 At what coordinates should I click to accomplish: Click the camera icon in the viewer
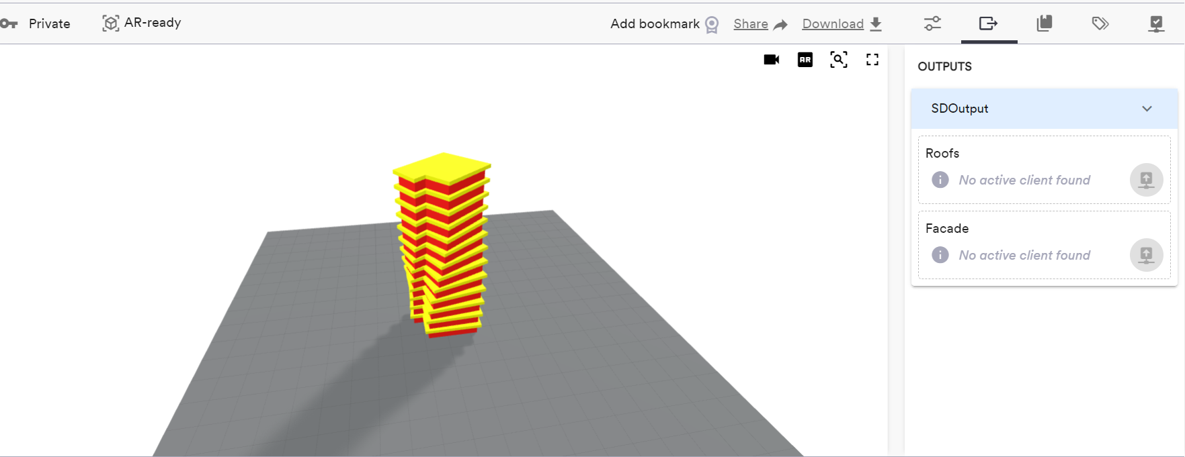(x=771, y=60)
